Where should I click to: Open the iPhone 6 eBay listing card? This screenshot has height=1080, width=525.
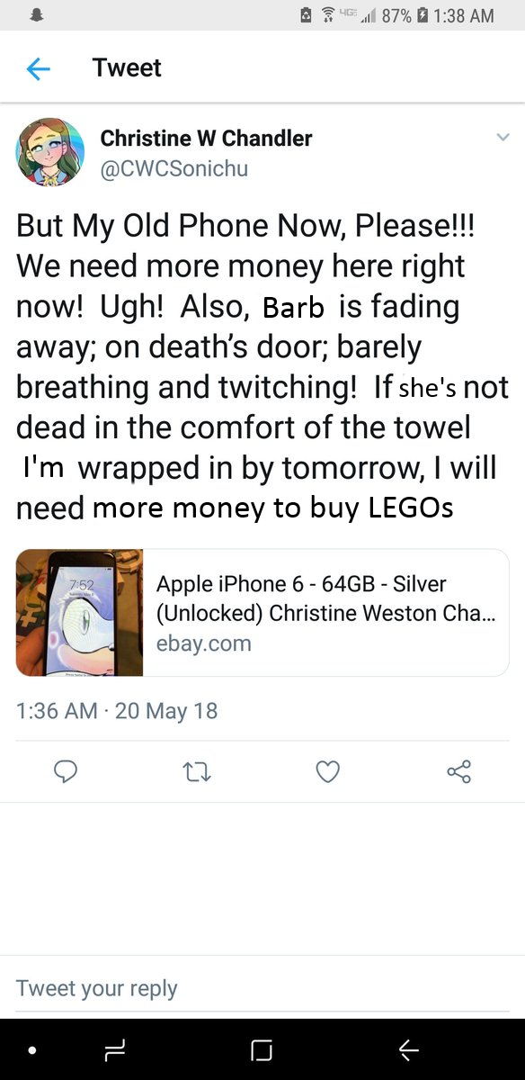click(262, 613)
